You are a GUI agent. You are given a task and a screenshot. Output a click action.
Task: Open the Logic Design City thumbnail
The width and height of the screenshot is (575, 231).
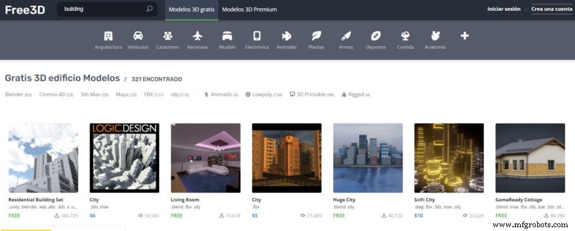[x=124, y=158]
